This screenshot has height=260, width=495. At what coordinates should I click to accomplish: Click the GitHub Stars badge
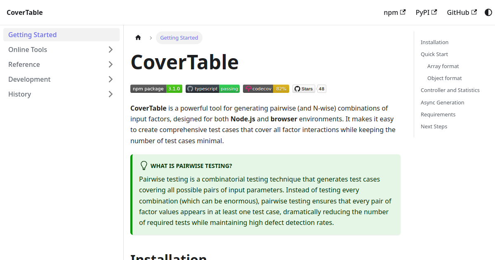click(304, 89)
